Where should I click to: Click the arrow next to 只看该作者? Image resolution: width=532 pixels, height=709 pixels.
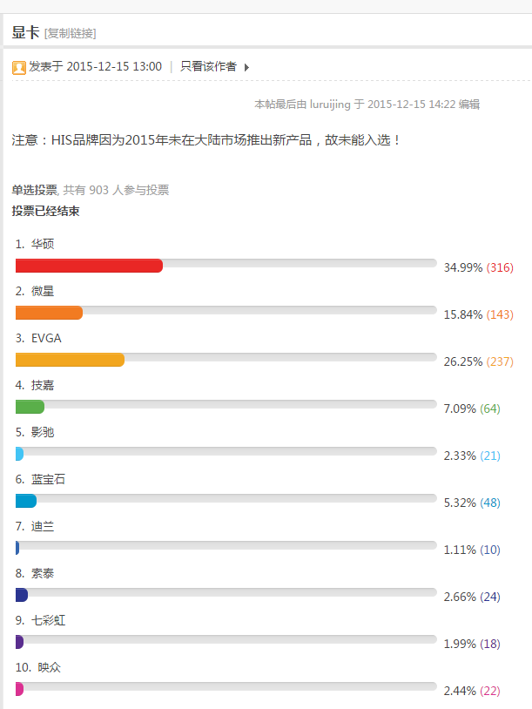click(x=246, y=67)
